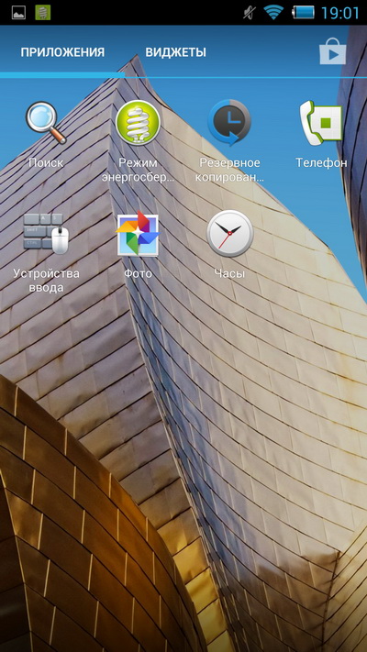This screenshot has height=652, width=367.
Task: Tap the Wi-Fi signal status icon
Action: pos(273,13)
